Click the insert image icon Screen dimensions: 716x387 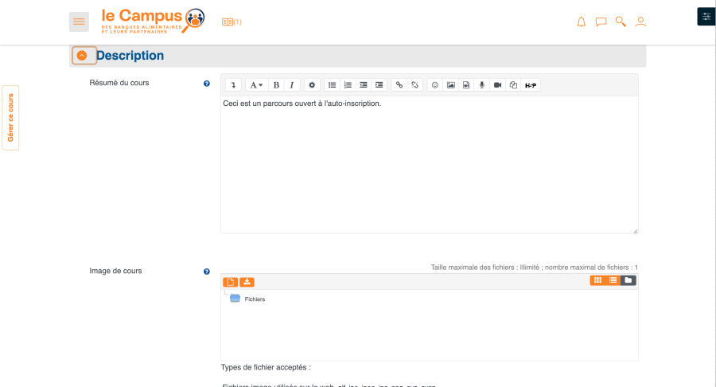point(451,84)
